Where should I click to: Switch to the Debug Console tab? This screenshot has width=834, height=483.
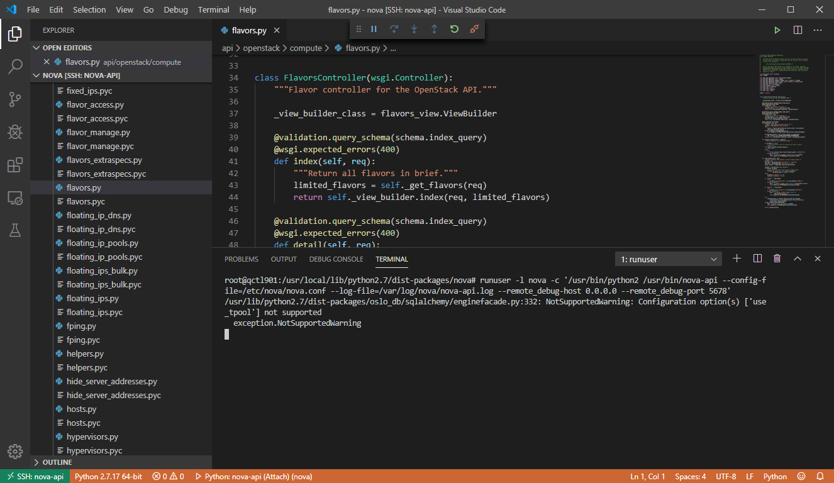[x=336, y=259]
